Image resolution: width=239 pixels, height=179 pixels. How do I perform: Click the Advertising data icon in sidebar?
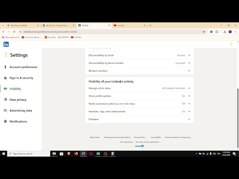(5, 110)
